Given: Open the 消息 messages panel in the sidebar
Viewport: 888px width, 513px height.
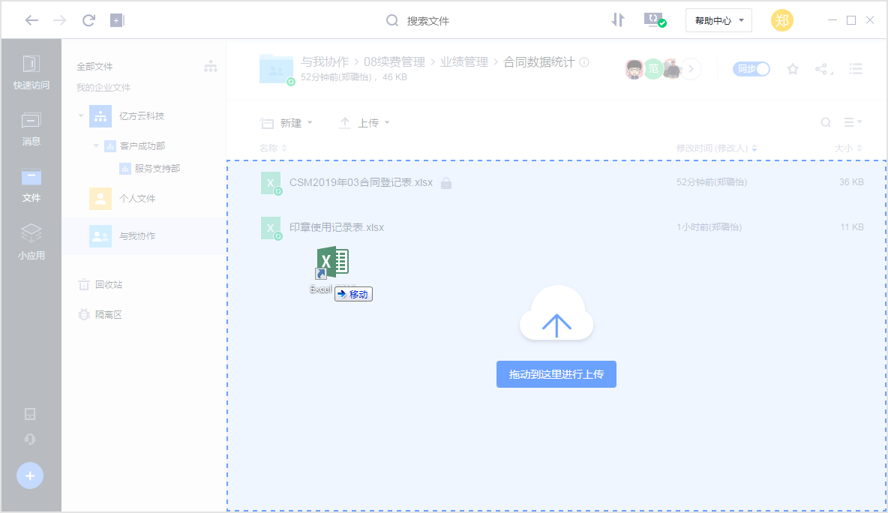Looking at the screenshot, I should click(x=31, y=129).
